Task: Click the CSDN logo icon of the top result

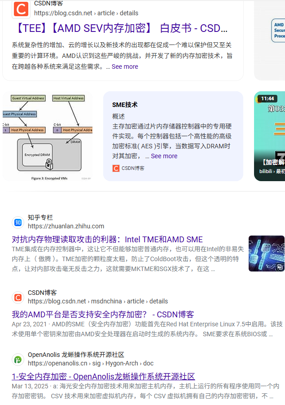Action: coord(21,9)
